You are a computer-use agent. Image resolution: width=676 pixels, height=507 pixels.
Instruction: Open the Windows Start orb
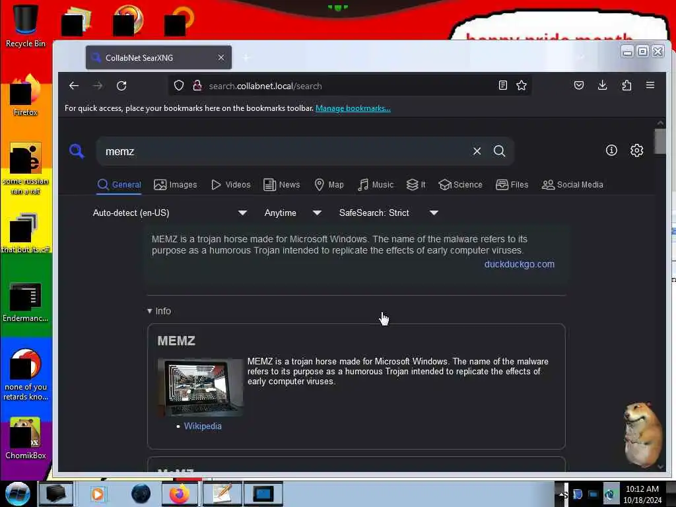pyautogui.click(x=17, y=494)
